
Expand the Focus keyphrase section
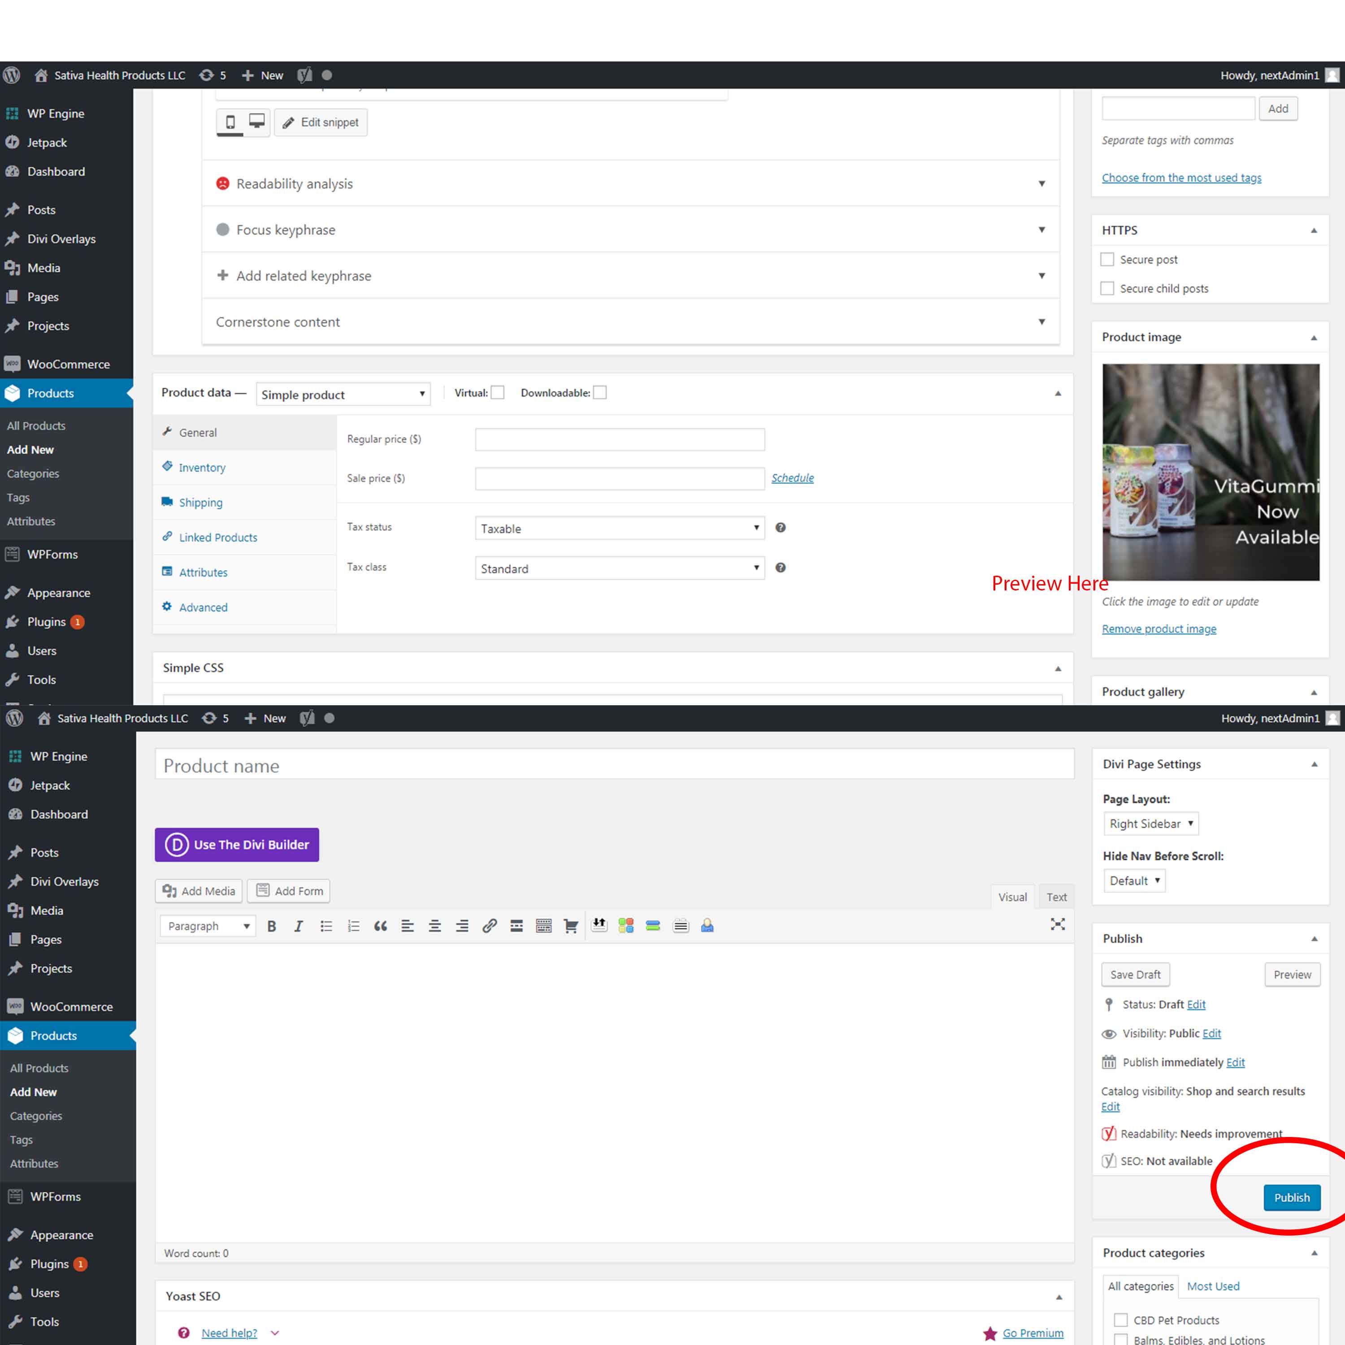pos(631,230)
